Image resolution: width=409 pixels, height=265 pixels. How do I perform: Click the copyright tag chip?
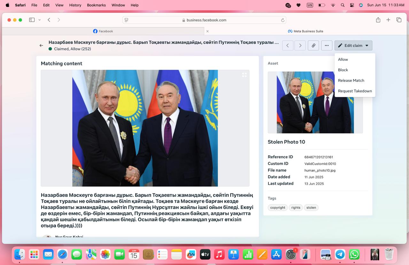pos(278,208)
